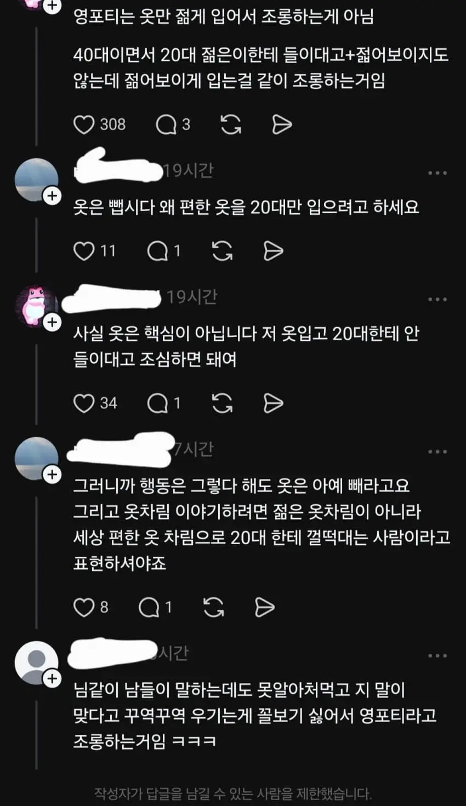The width and height of the screenshot is (466, 806).
Task: Open comment text starting 사실 옷은 핵심이
Action: [246, 346]
